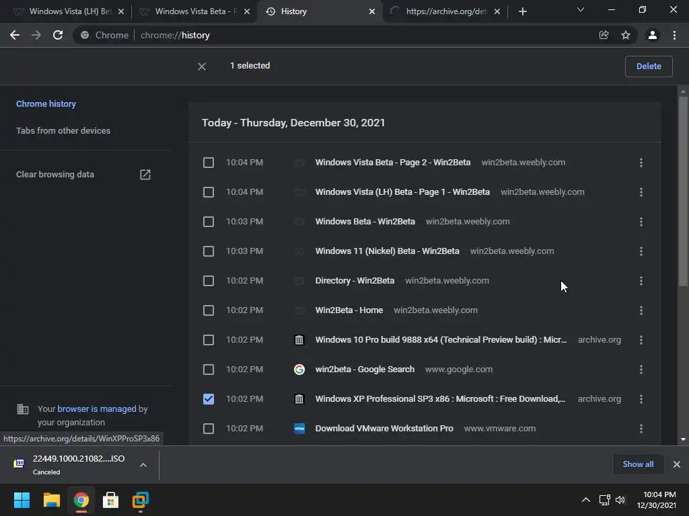
Task: Click the volume icon in system tray
Action: pos(620,500)
